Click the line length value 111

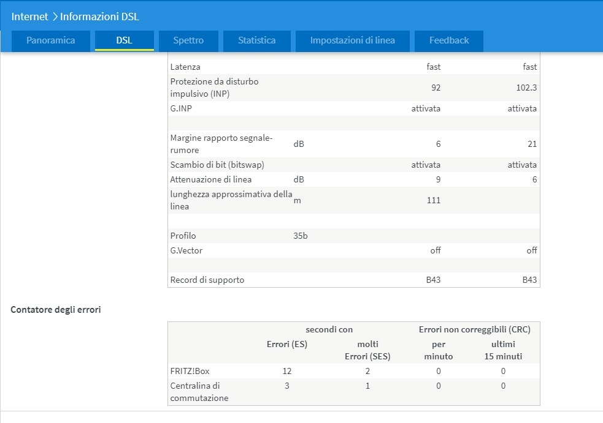433,200
